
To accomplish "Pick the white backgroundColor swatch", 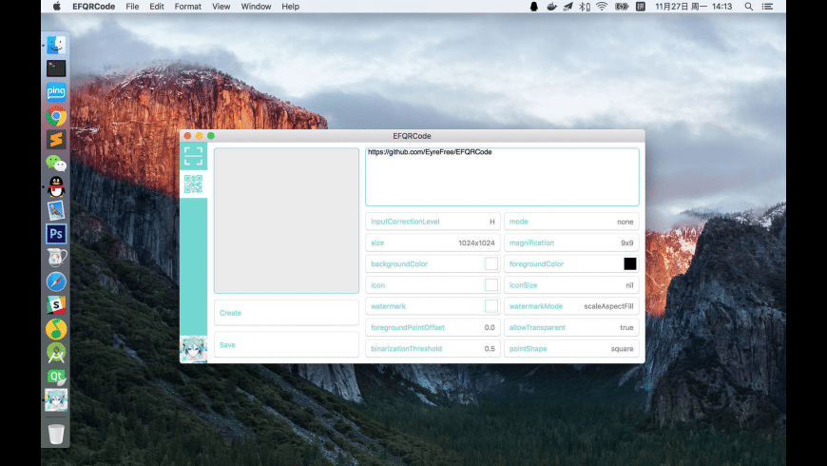I will (x=491, y=263).
